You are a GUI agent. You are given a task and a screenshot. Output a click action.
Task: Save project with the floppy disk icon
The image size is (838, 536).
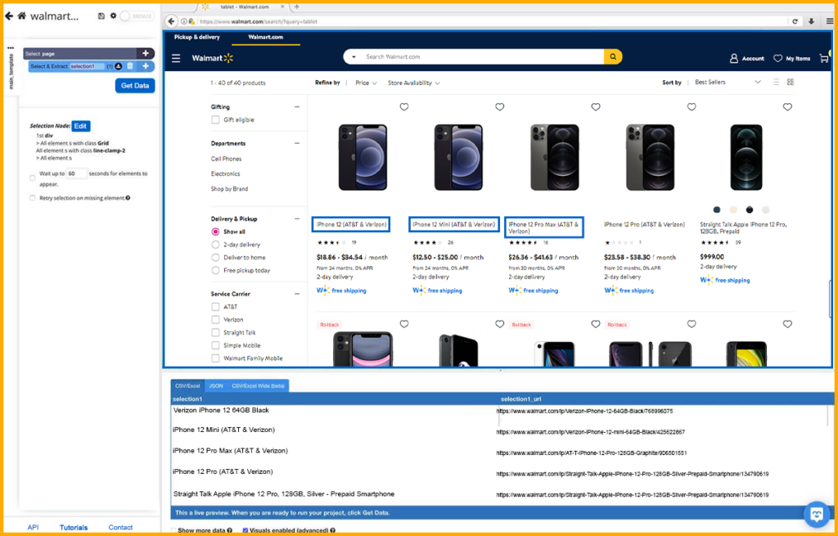point(101,16)
